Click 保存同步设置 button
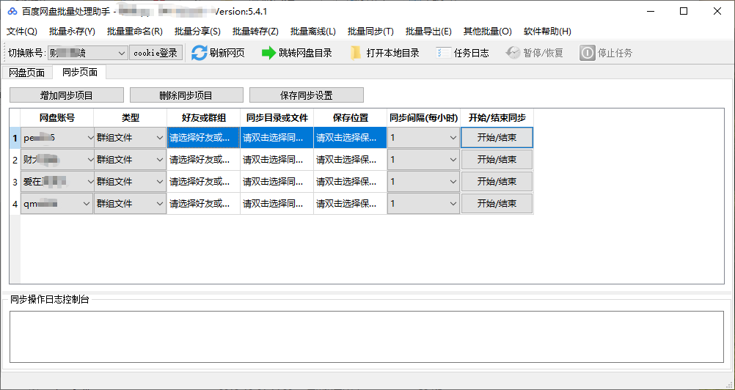Screen dimensions: 735x390 (x=307, y=95)
